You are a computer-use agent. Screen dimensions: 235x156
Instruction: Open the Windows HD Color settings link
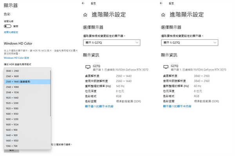(x=16, y=58)
